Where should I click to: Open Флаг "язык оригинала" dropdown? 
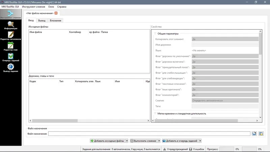225,89
